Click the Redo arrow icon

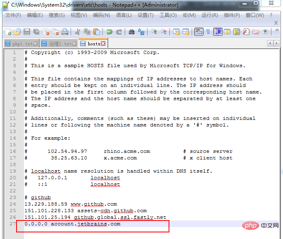pyautogui.click(x=119, y=32)
